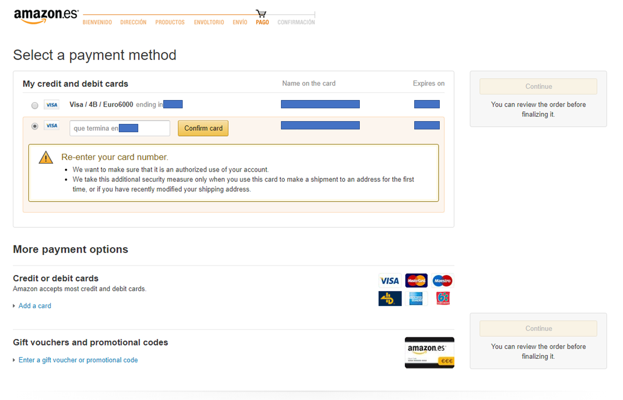Click the PAGO checkout step
This screenshot has width=623, height=400.
click(262, 22)
